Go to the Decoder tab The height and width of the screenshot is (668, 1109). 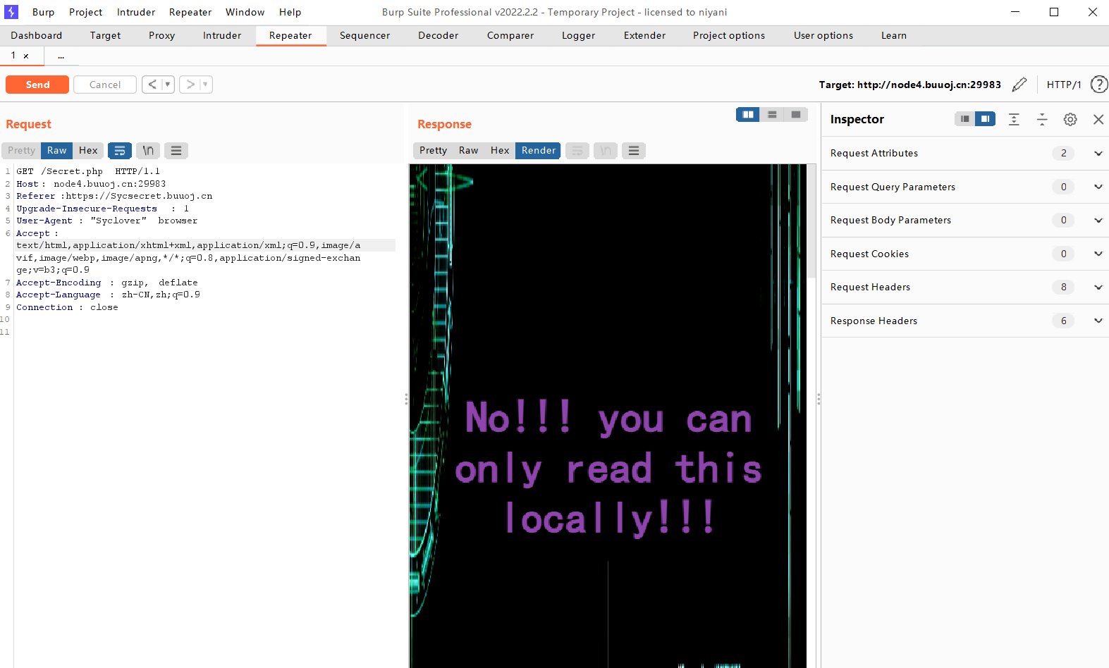tap(438, 35)
